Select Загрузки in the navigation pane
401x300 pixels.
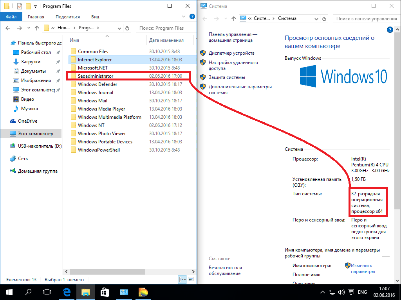click(x=31, y=62)
